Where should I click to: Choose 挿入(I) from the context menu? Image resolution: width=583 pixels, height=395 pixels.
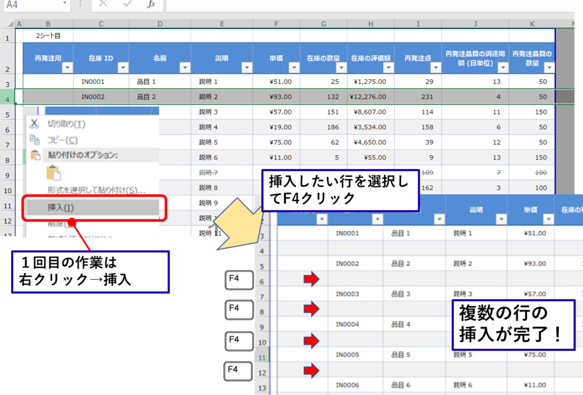click(93, 207)
